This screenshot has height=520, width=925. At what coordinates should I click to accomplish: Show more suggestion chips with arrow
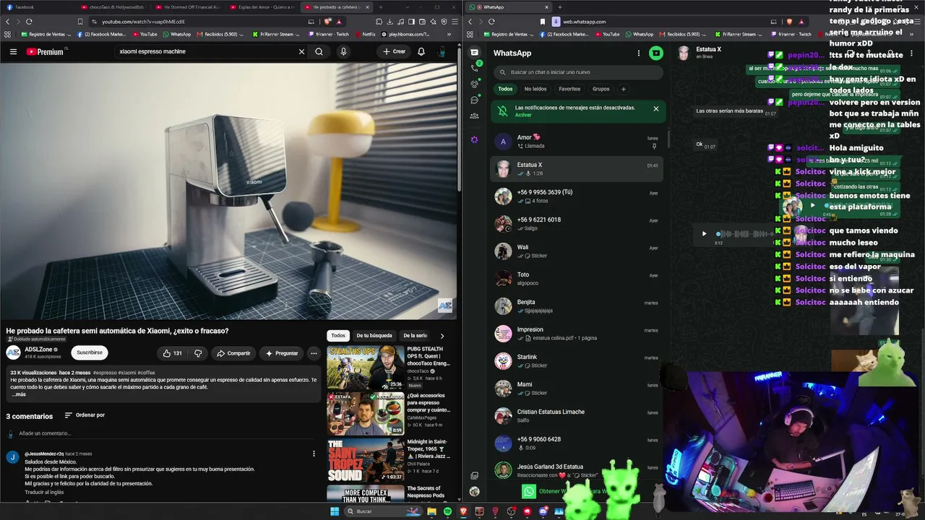tap(442, 336)
